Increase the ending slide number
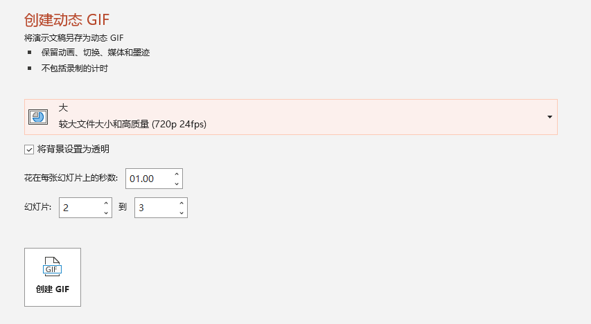Image resolution: width=591 pixels, height=324 pixels. click(x=182, y=204)
